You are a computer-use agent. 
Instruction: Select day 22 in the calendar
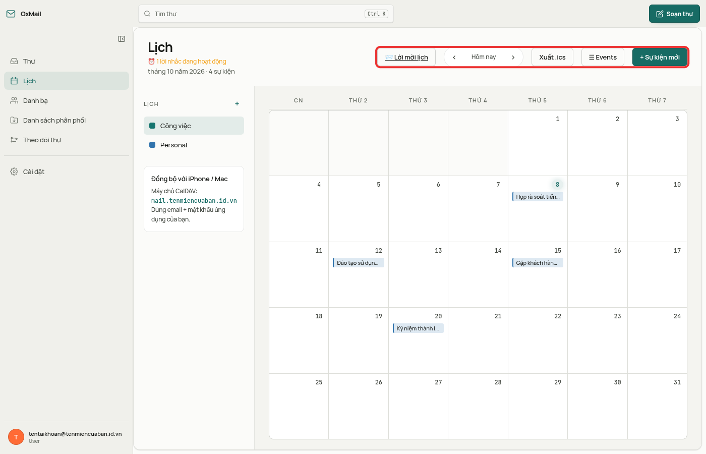pos(538,340)
